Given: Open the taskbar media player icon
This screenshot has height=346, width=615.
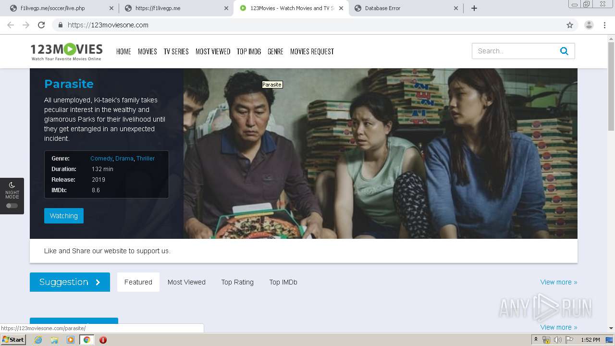Looking at the screenshot, I should (71, 340).
